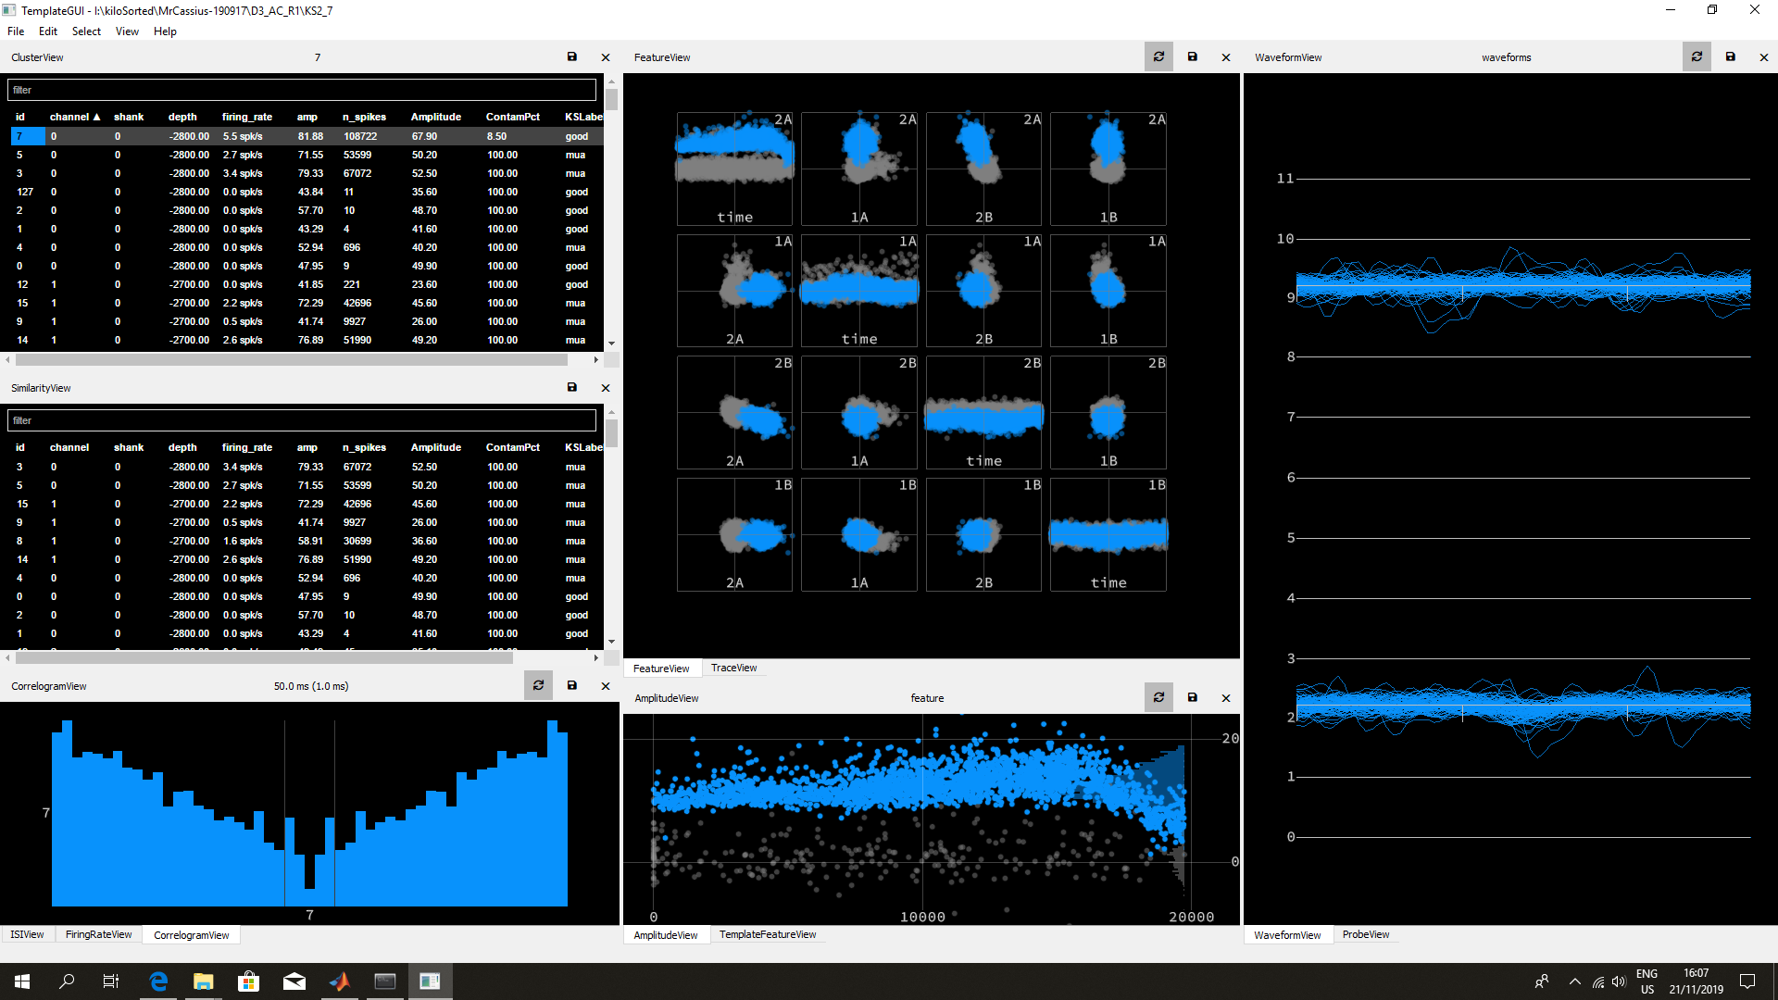Switch to the TraceView tab
This screenshot has width=1778, height=1000.
click(732, 668)
